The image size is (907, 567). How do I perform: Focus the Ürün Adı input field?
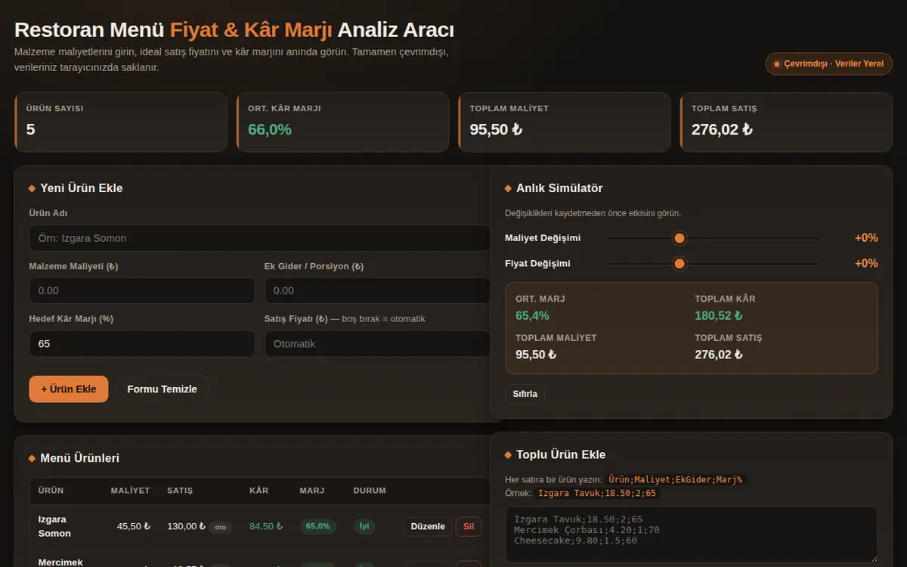point(260,238)
